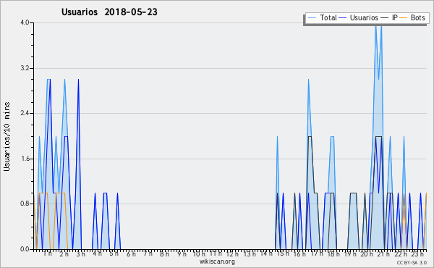The image size is (434, 268).
Task: Click the '7 h' x-axis label
Action: [148, 254]
